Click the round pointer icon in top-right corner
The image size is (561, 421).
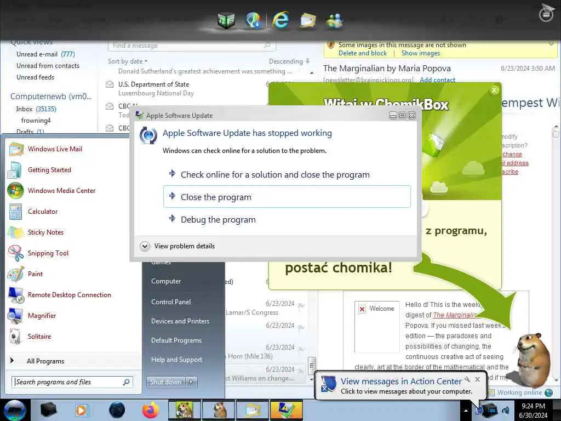pos(546,13)
